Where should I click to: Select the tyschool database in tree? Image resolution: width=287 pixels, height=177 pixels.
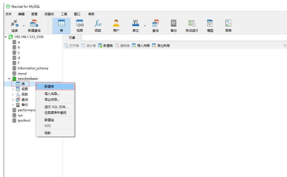pyautogui.click(x=24, y=121)
